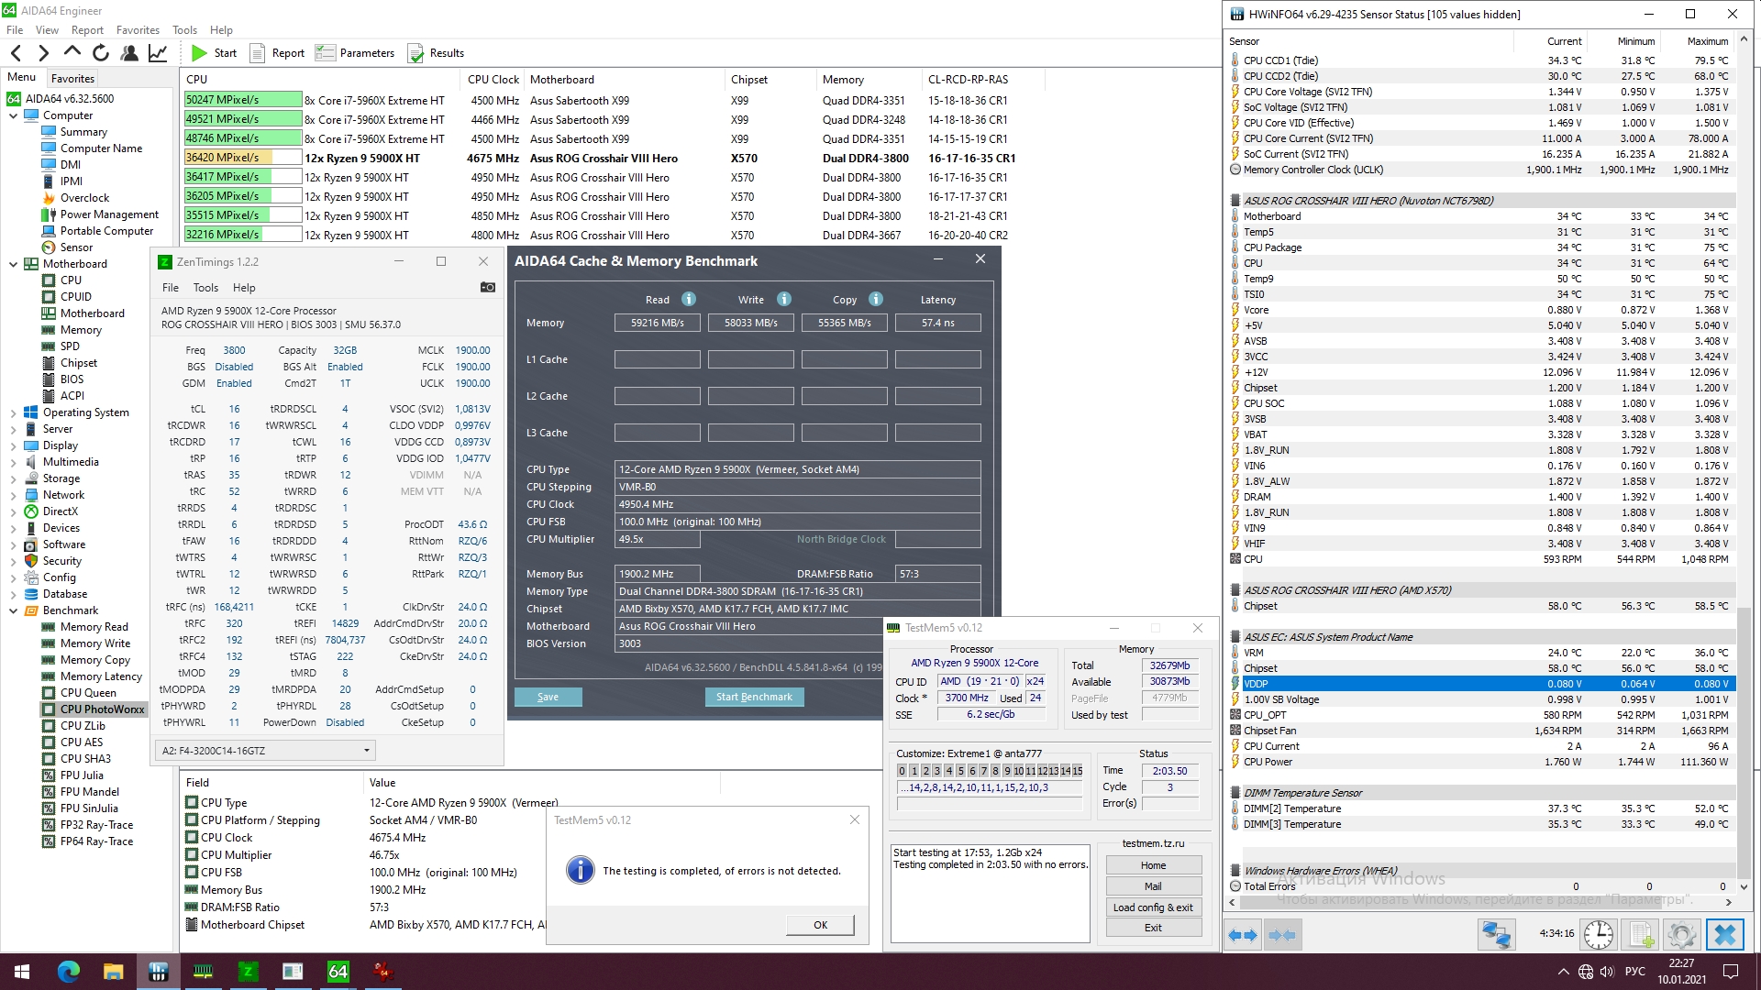This screenshot has width=1761, height=990.
Task: Click HWiNFO expand columns arrows icon
Action: tap(1245, 934)
